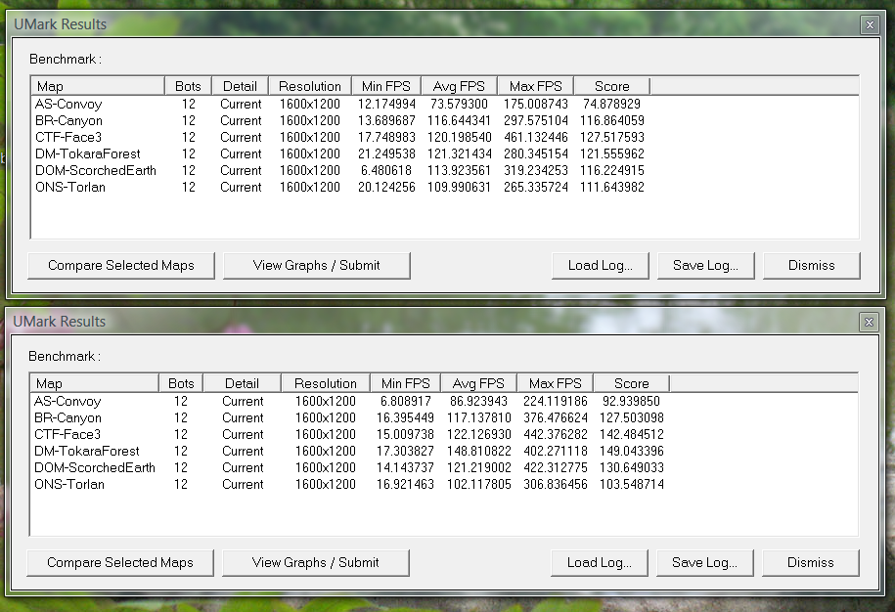Click Max FPS column header in upper table
895x612 pixels.
coord(535,86)
